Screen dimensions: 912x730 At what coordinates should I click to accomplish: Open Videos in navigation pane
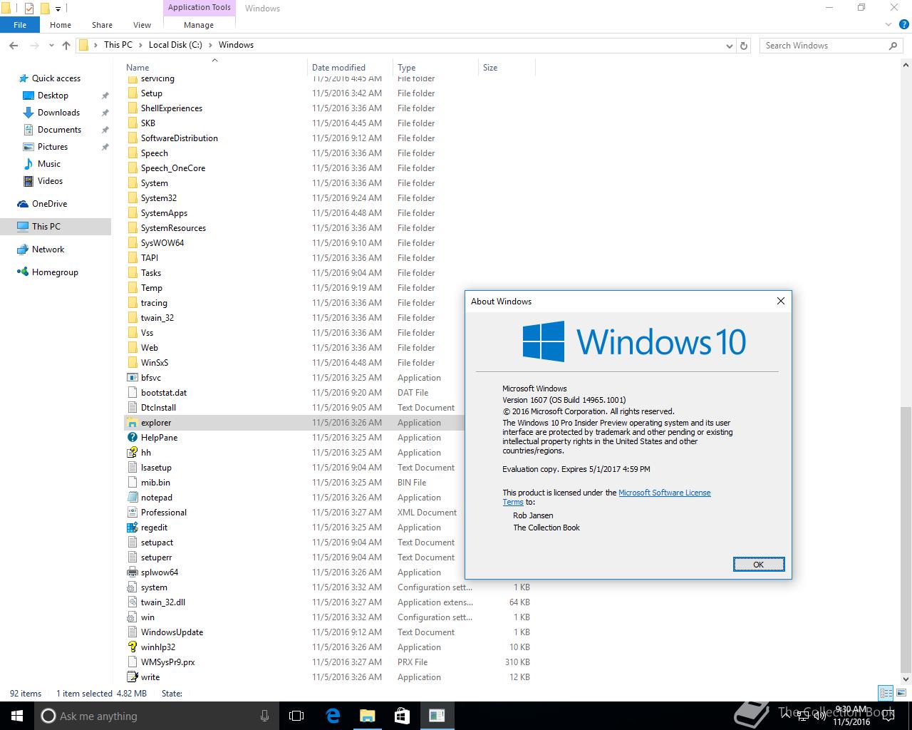coord(50,181)
